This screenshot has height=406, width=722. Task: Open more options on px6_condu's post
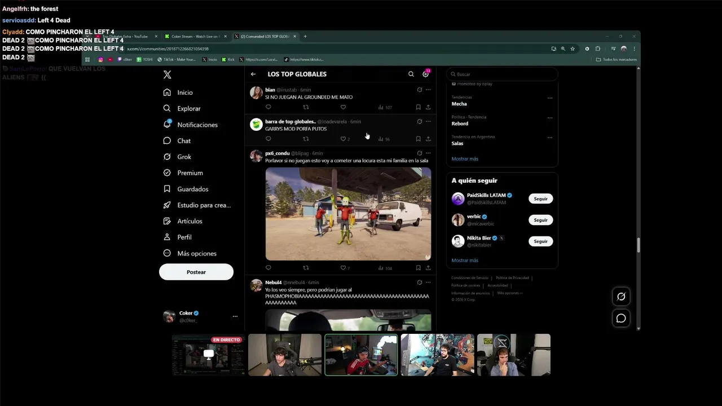tap(428, 153)
